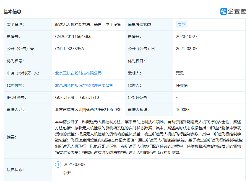
Task: Click inventor name 栗昊
Action: [x=180, y=73]
